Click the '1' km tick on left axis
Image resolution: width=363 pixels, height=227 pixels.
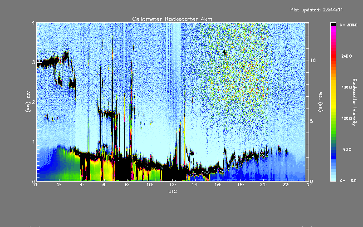[x=34, y=142]
